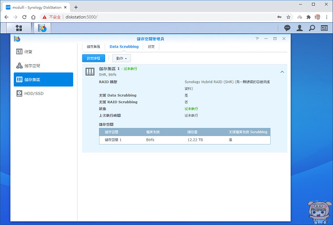
Task: Switch to 儲存集區 tab
Action: click(93, 47)
